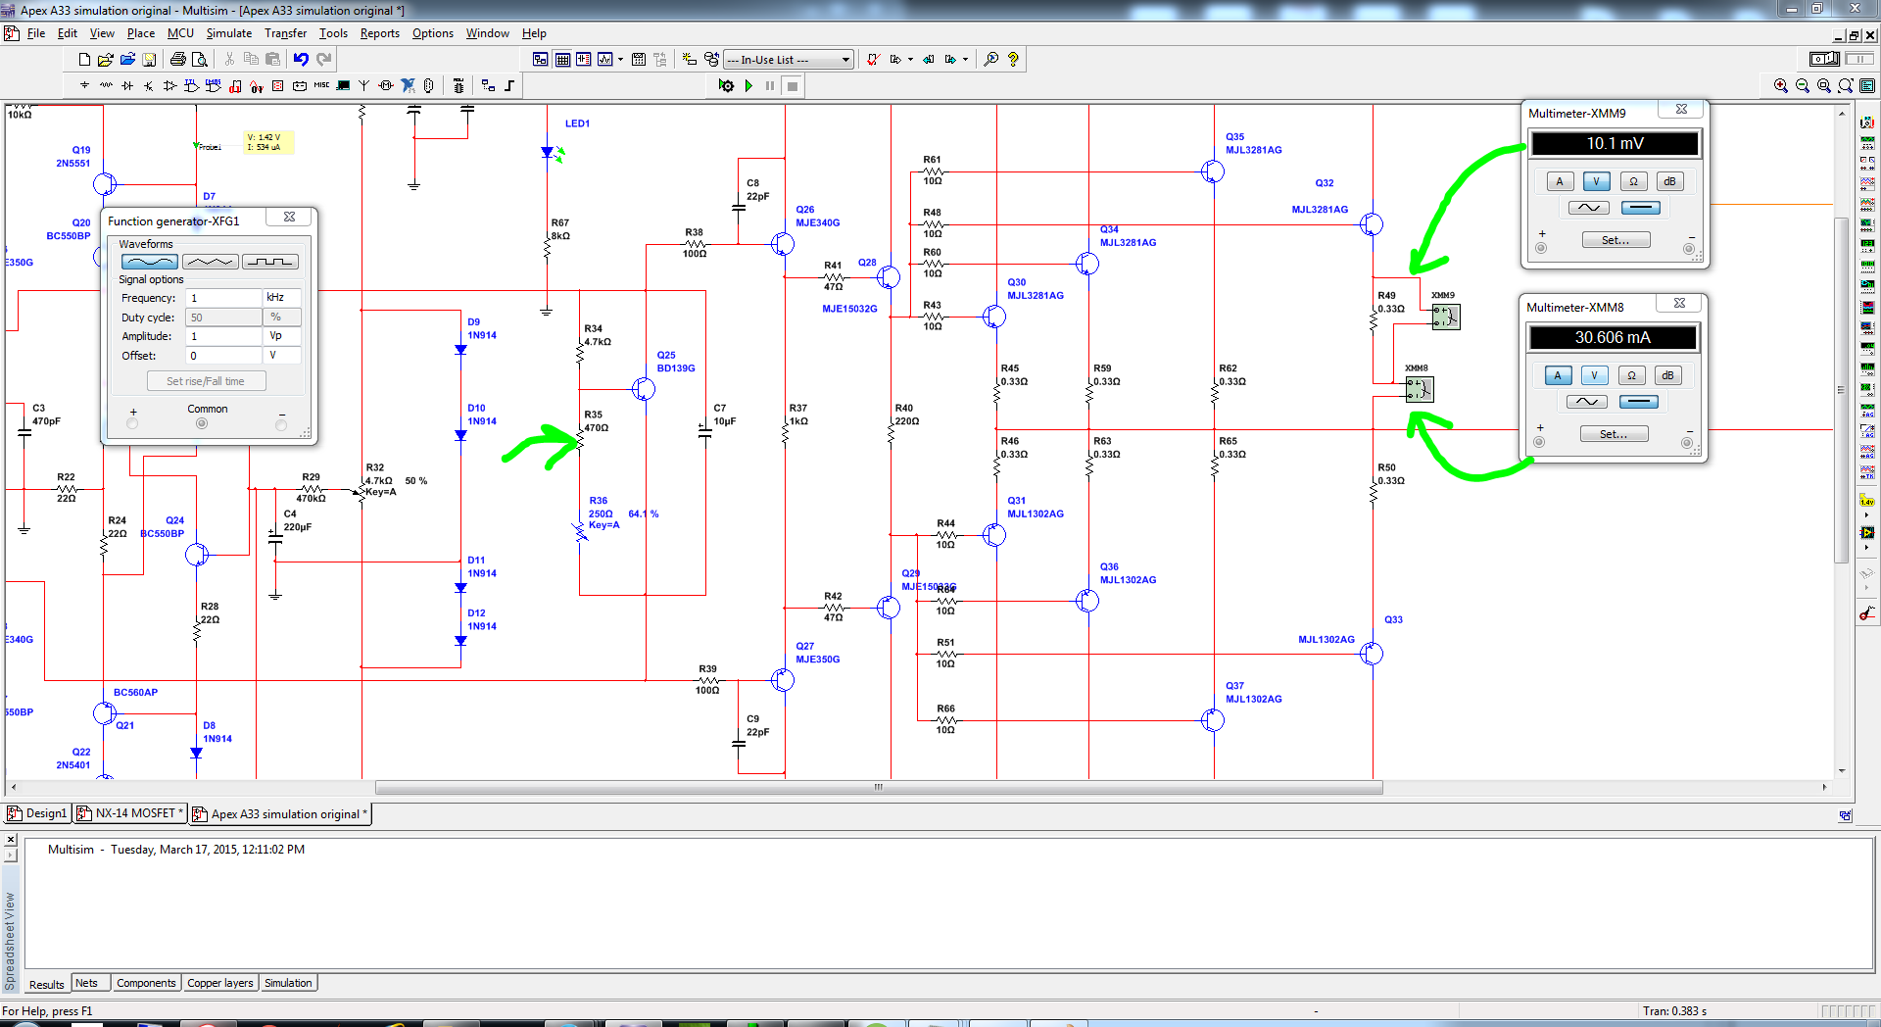
Task: Change Frequency unit kHz dropdown
Action: click(282, 298)
